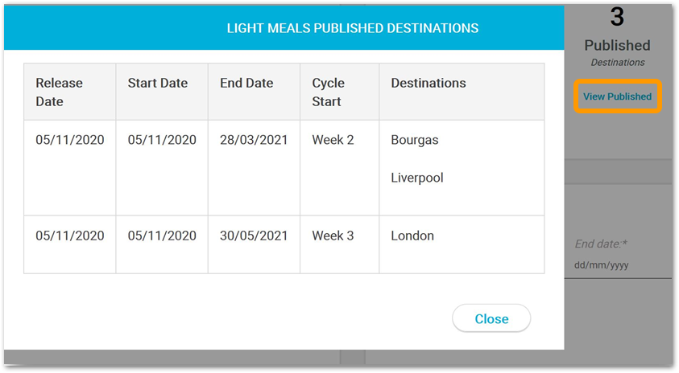The image size is (679, 373).
Task: Select the London destination entry
Action: click(x=412, y=236)
